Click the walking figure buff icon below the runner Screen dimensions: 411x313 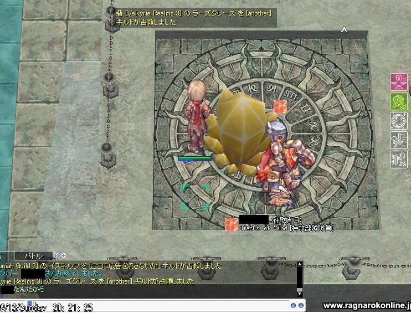pos(399,160)
